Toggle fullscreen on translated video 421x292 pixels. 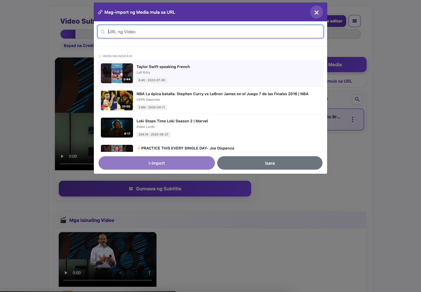[135, 273]
